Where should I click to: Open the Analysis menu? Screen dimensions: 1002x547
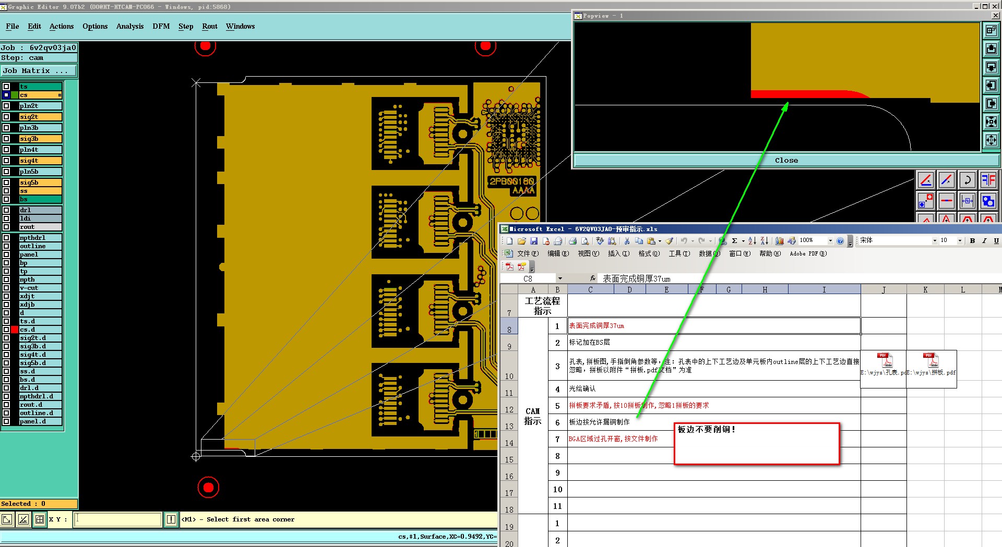click(x=130, y=27)
